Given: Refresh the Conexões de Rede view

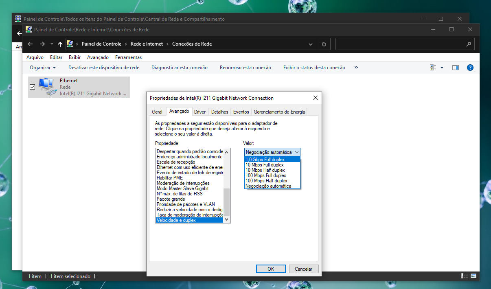Looking at the screenshot, I should pos(324,44).
